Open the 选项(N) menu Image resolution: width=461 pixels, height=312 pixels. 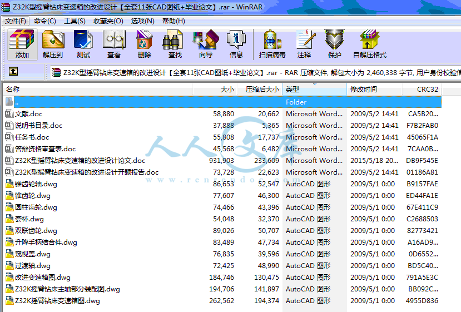pyautogui.click(x=142, y=21)
